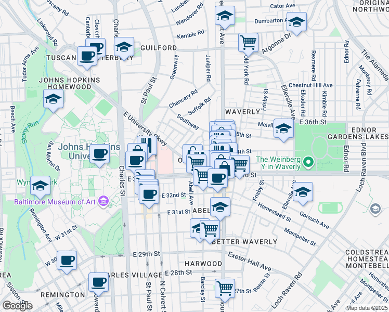389x312 pixels.
Task: Click the coffee marker near Tuscany-Canterbury
Action: [87, 56]
